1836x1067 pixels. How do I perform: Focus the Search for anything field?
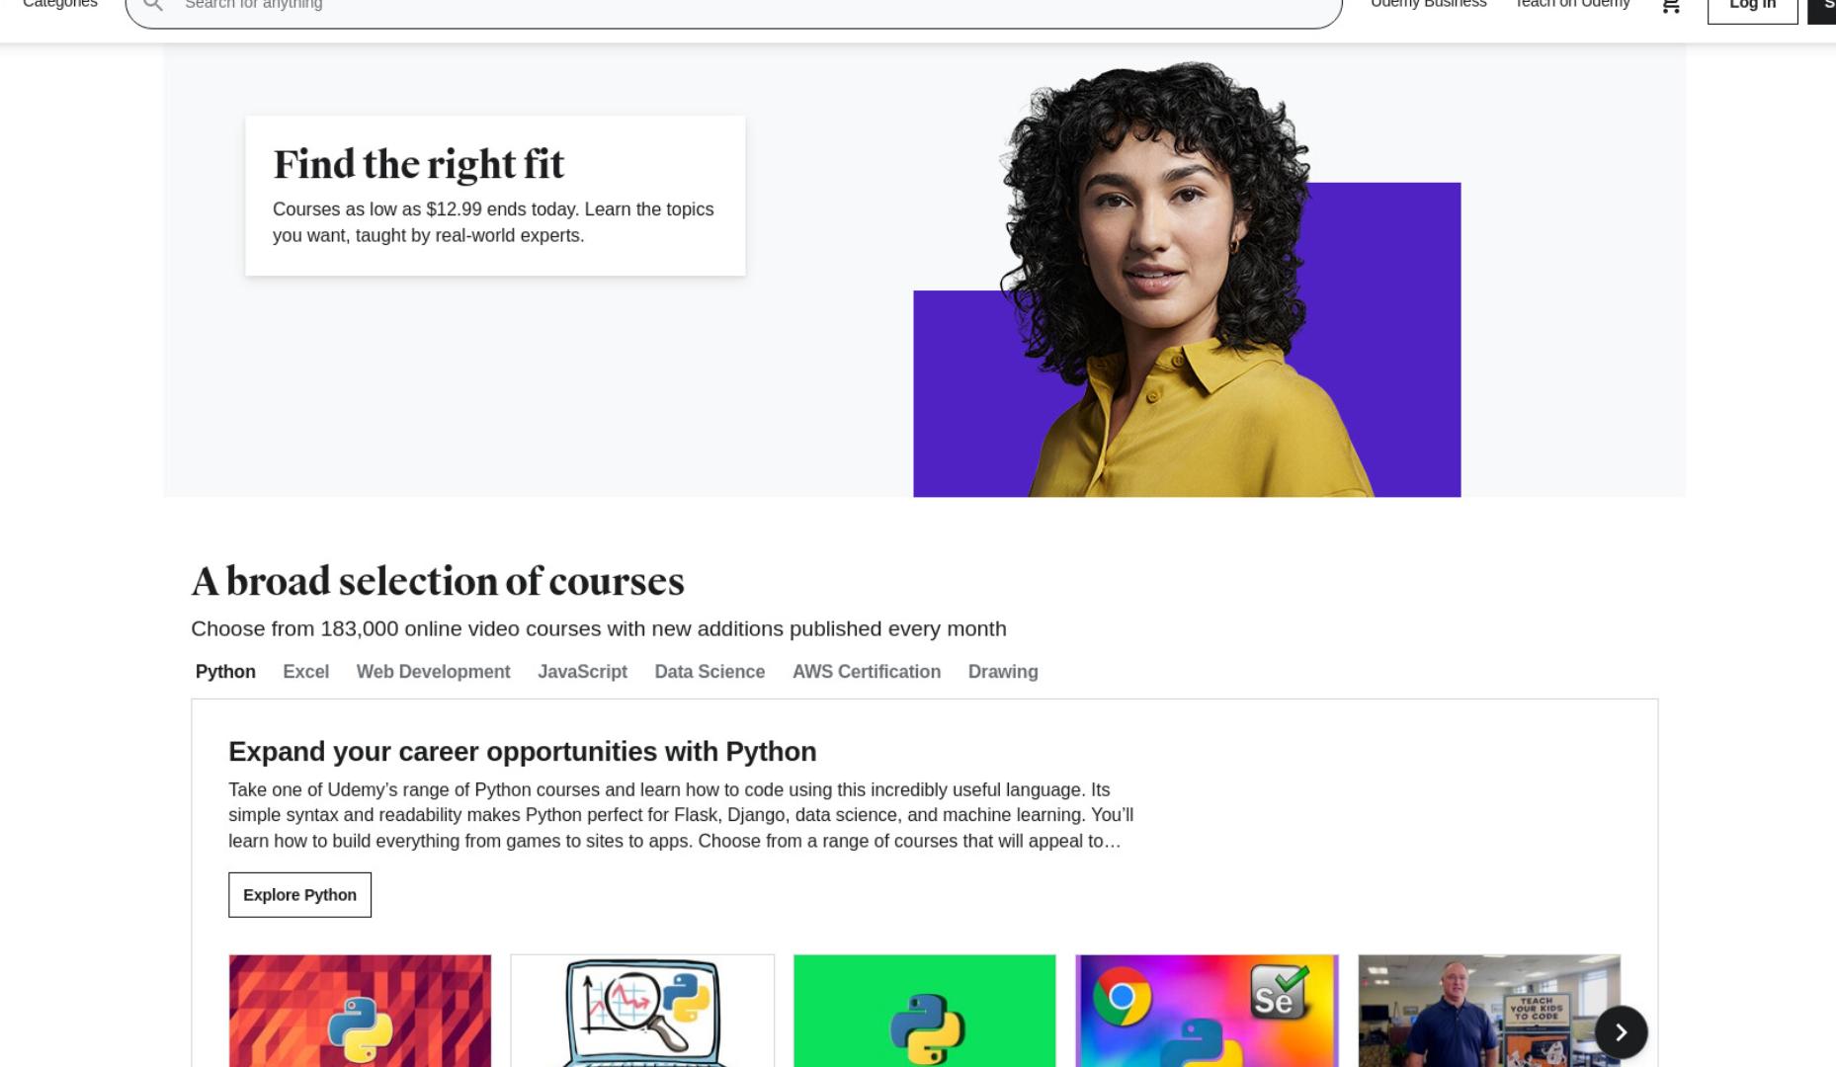click(x=733, y=6)
